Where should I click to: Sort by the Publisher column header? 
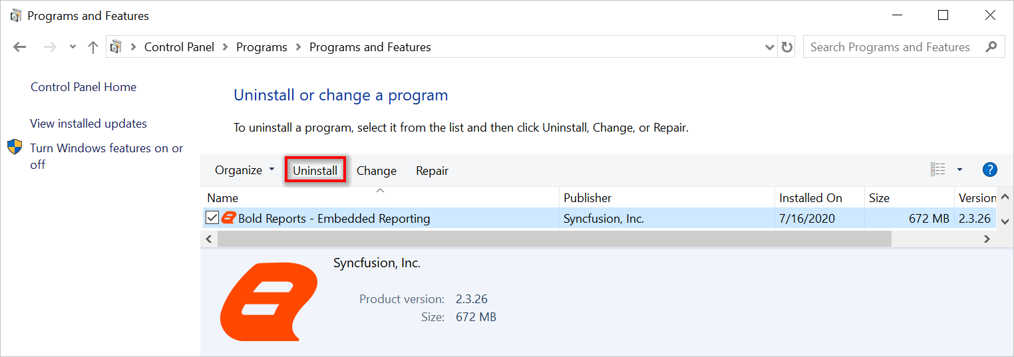(x=667, y=197)
